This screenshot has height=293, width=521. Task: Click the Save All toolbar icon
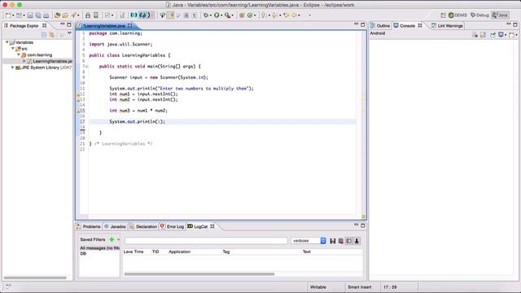[38, 15]
